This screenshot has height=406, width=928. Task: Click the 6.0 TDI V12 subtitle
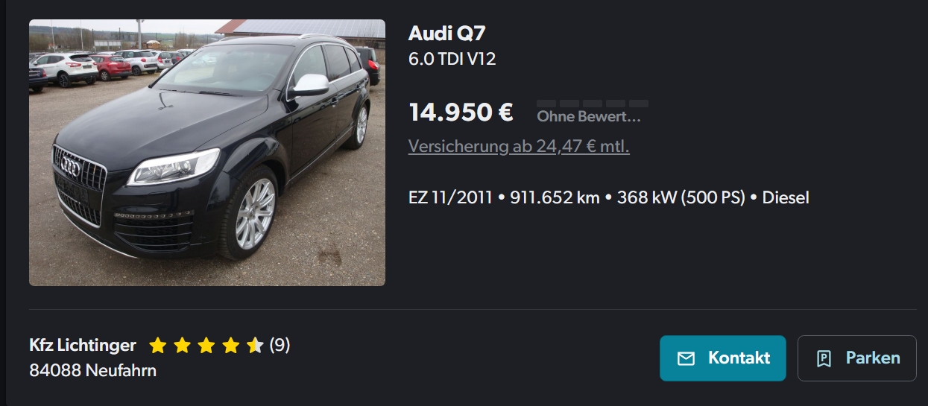pyautogui.click(x=452, y=59)
